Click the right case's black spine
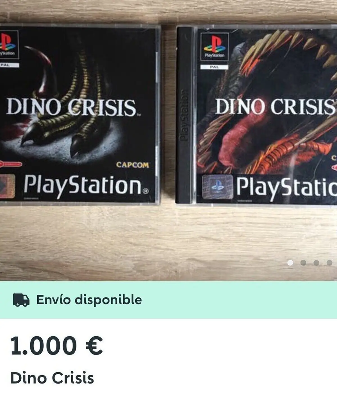Screen dimensions: 337x393 (185, 115)
